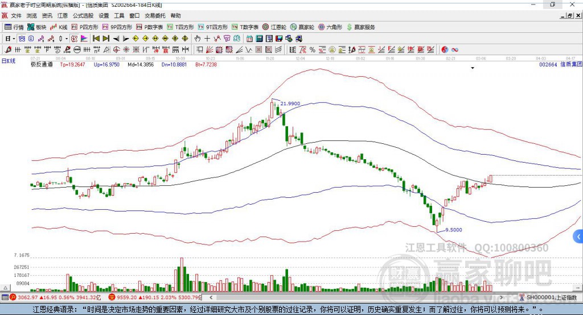Open the P四方形 tool

point(85,27)
